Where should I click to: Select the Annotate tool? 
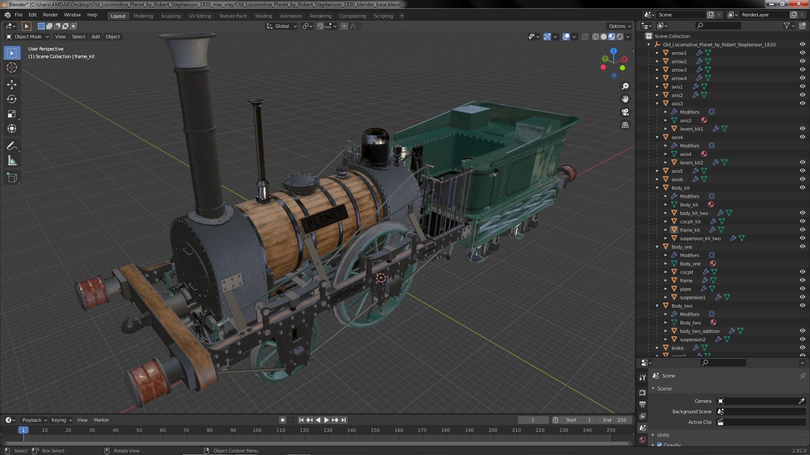tap(12, 146)
